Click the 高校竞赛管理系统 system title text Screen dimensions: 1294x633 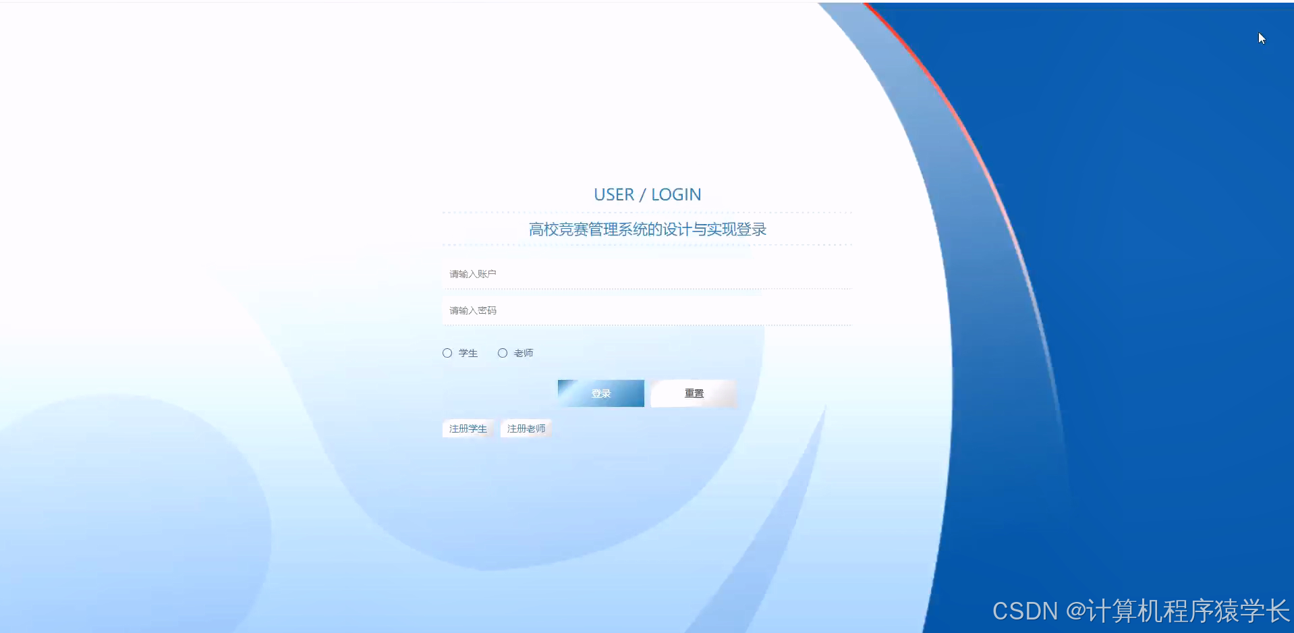point(647,229)
